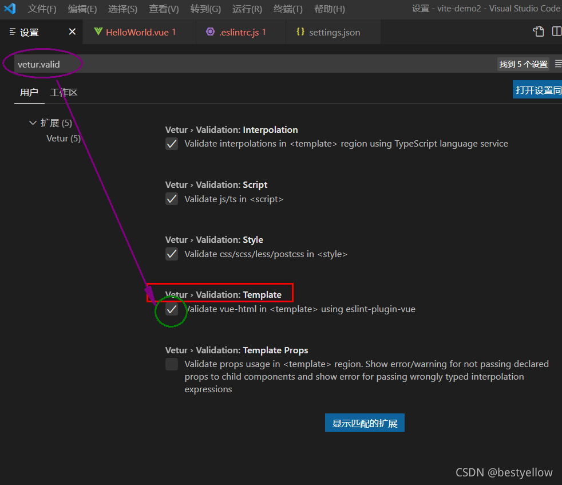Image resolution: width=562 pixels, height=485 pixels.
Task: Switch to settings.json tab
Action: tap(333, 32)
